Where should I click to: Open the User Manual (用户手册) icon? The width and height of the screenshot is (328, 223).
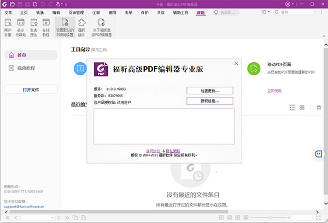click(8, 28)
